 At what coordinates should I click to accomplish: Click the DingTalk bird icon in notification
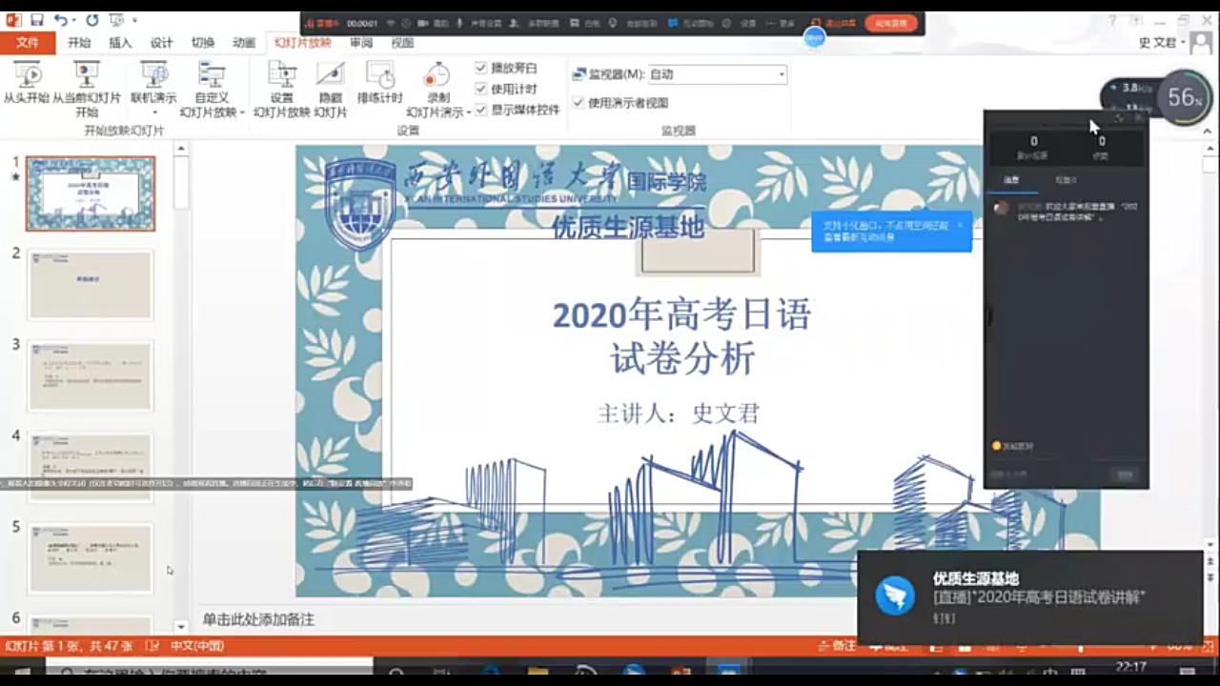coord(895,596)
